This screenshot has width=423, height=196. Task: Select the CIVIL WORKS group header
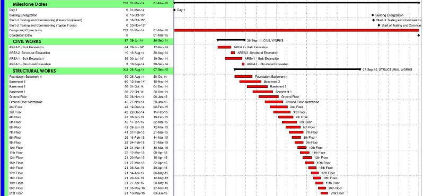pos(91,41)
